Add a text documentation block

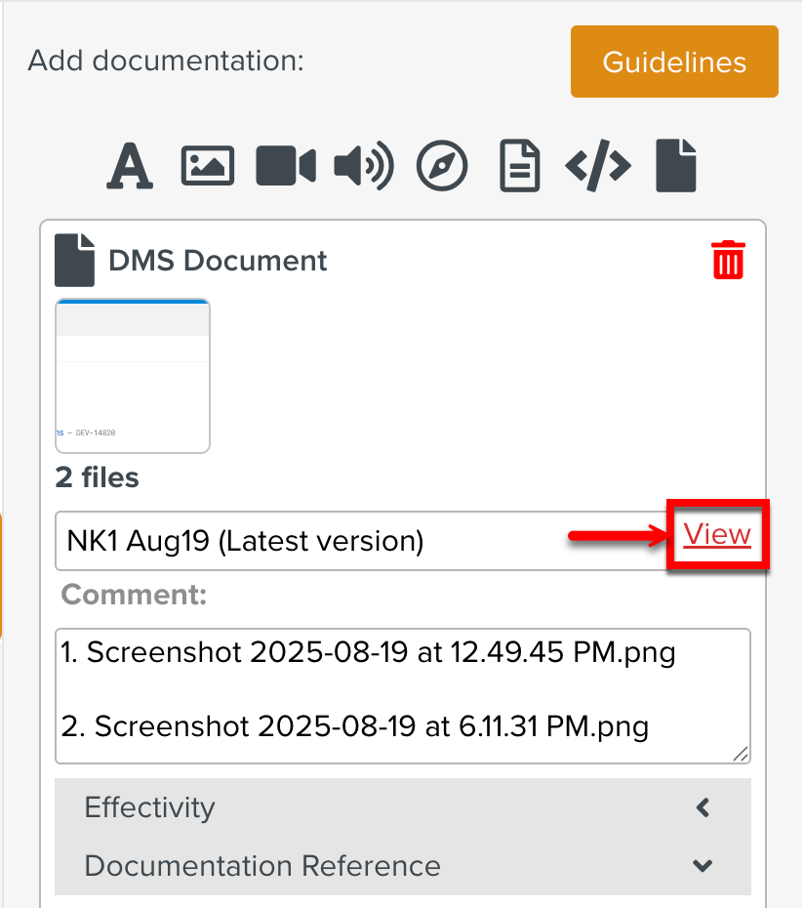130,166
